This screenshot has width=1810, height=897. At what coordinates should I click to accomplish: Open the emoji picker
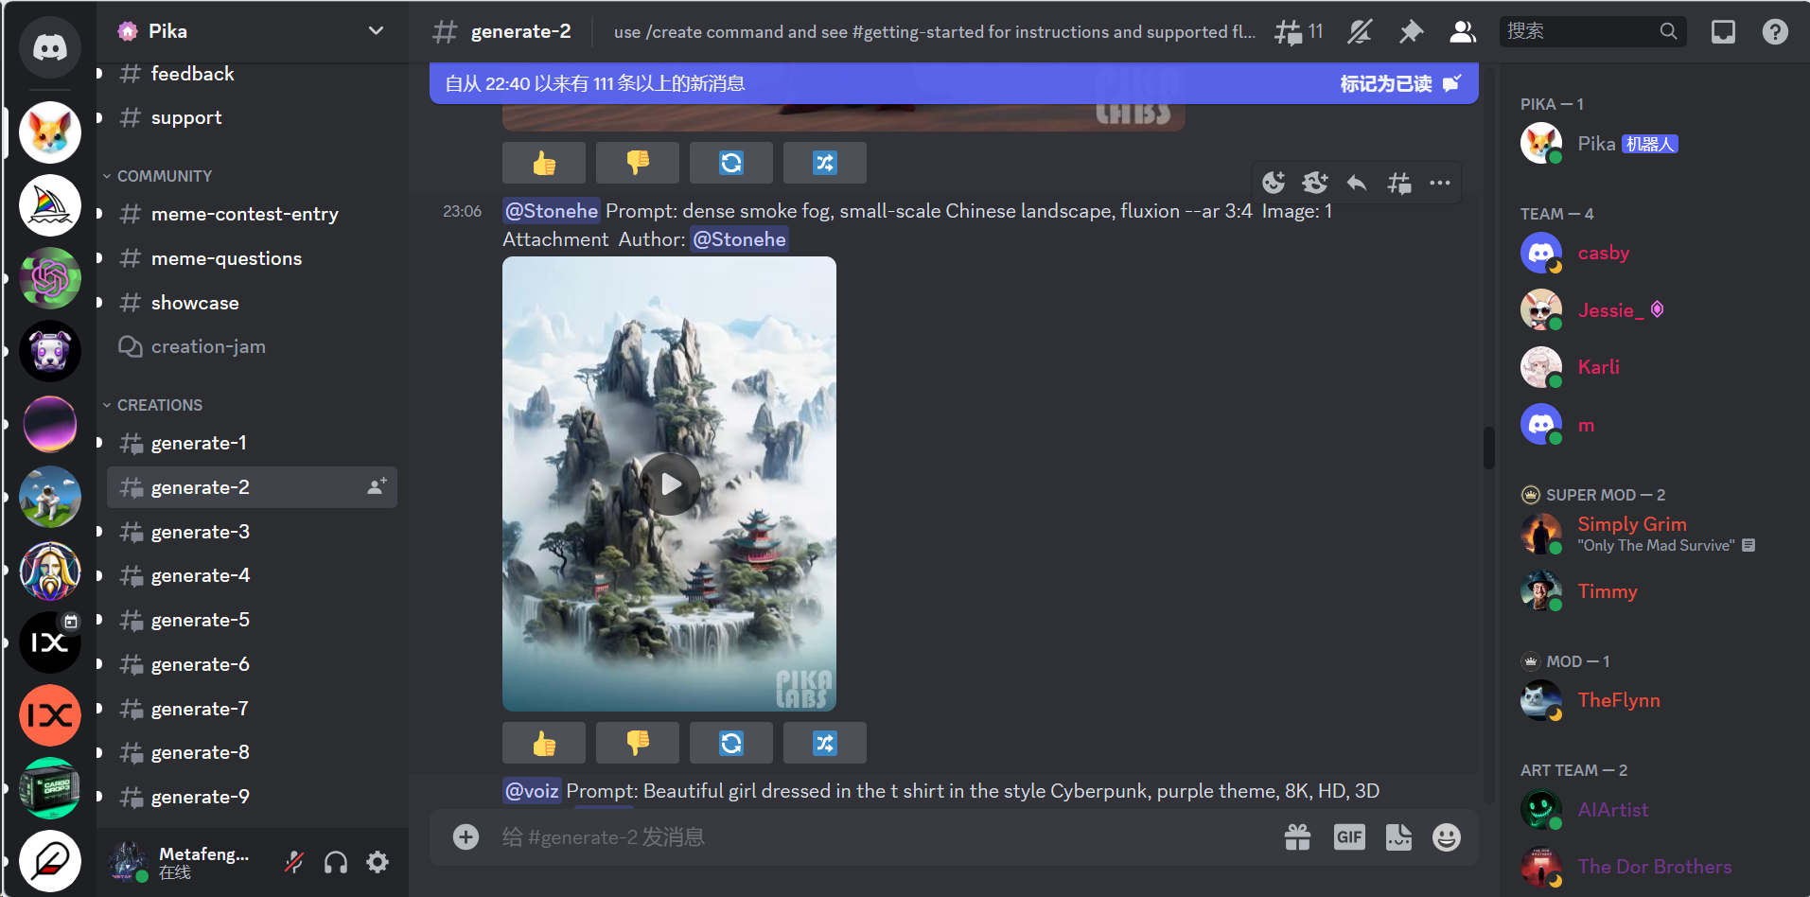(x=1447, y=837)
